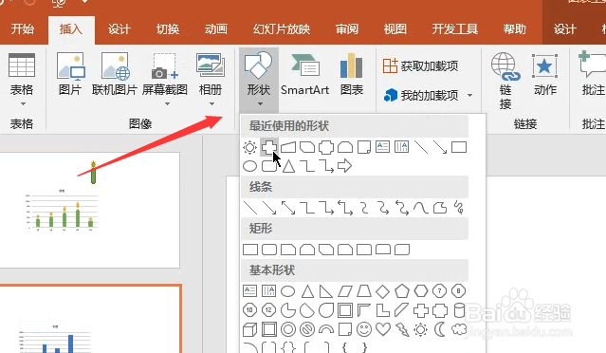Open the 审阅 review tab

(x=347, y=29)
